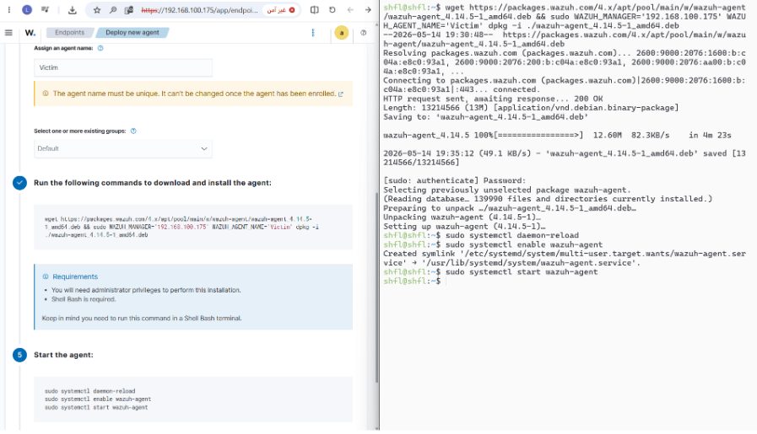Open the yellow user avatar menu

341,33
